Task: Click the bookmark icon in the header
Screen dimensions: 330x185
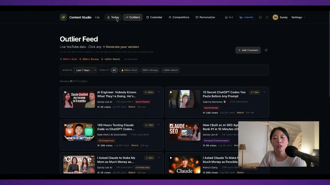Action: click(x=260, y=17)
